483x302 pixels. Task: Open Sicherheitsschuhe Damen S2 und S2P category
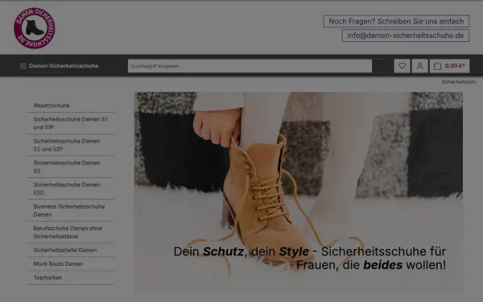(x=71, y=145)
